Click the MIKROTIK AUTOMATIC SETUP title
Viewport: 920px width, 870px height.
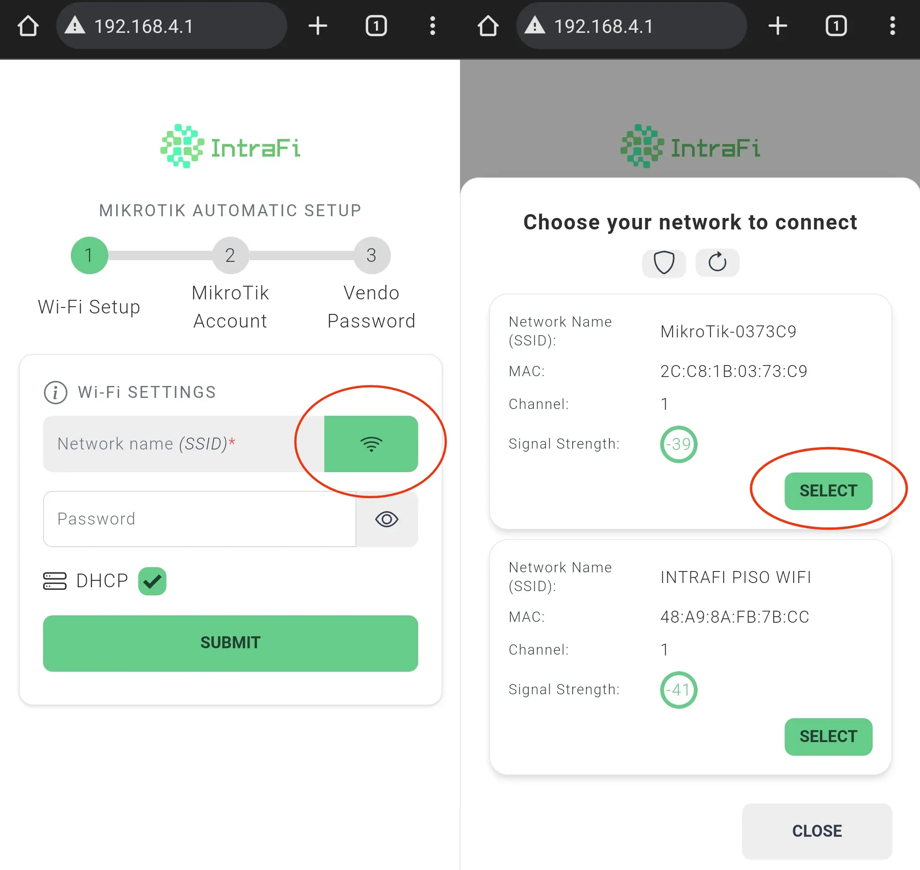(x=230, y=211)
